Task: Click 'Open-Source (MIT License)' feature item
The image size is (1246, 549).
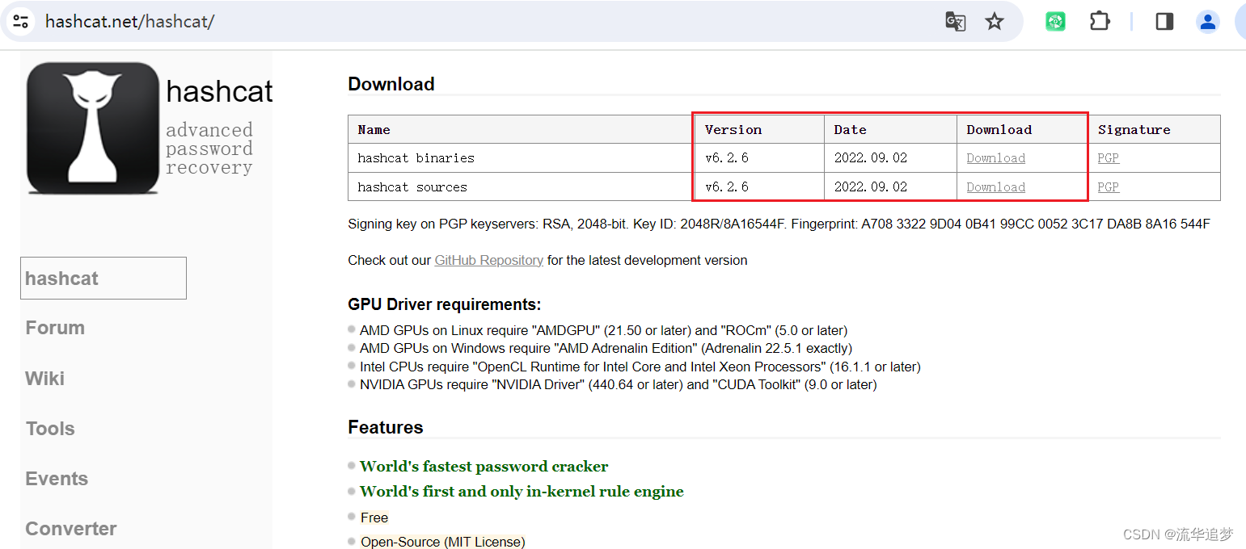Action: (x=443, y=542)
